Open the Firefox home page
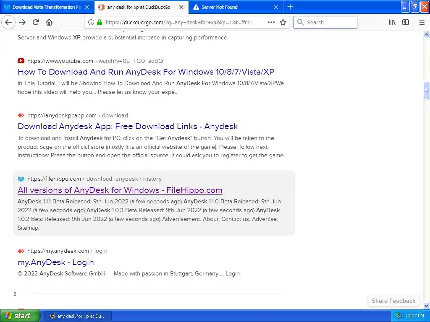Image resolution: width=430 pixels, height=322 pixels. 49,22
